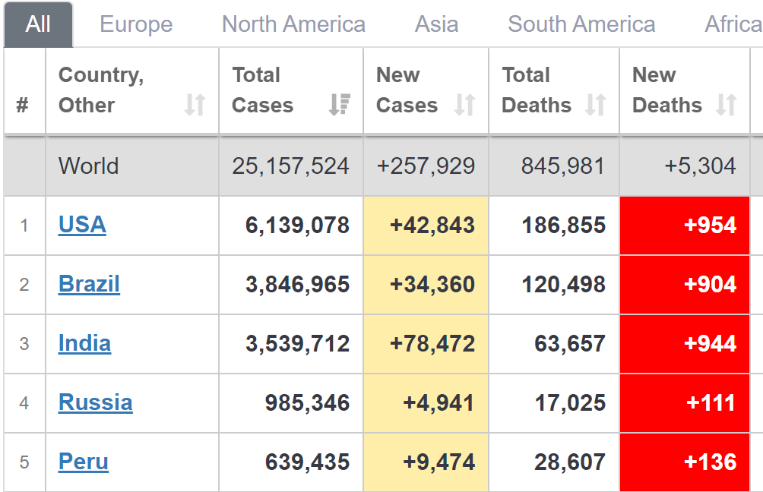Select Russia total cases 985,346
Image resolution: width=763 pixels, height=492 pixels.
[307, 403]
